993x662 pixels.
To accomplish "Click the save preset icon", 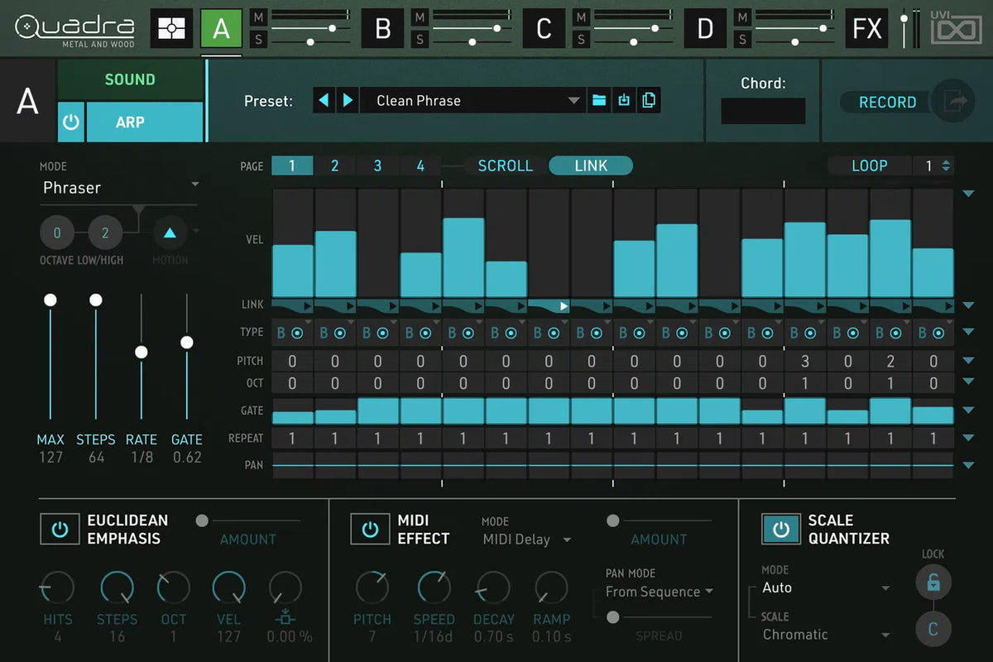I will pyautogui.click(x=624, y=101).
